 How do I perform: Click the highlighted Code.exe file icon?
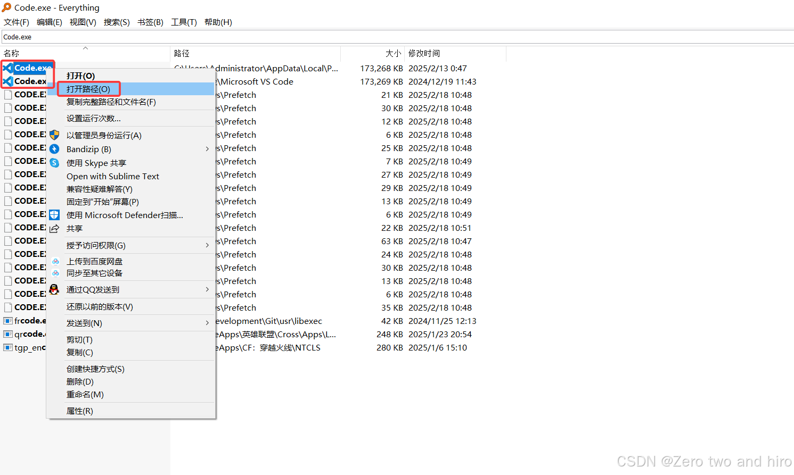(x=7, y=68)
